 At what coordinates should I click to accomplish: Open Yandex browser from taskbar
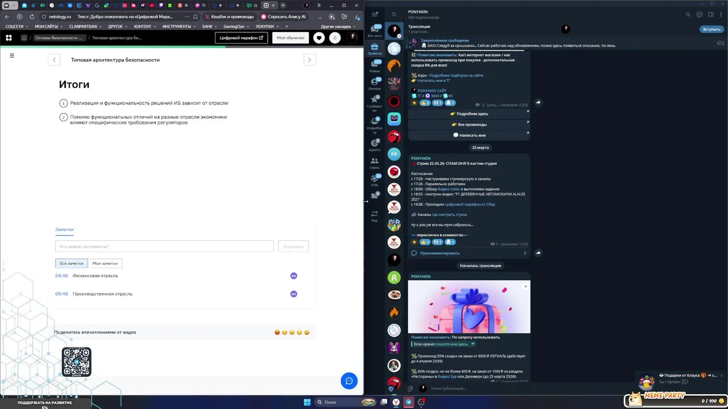(x=396, y=402)
